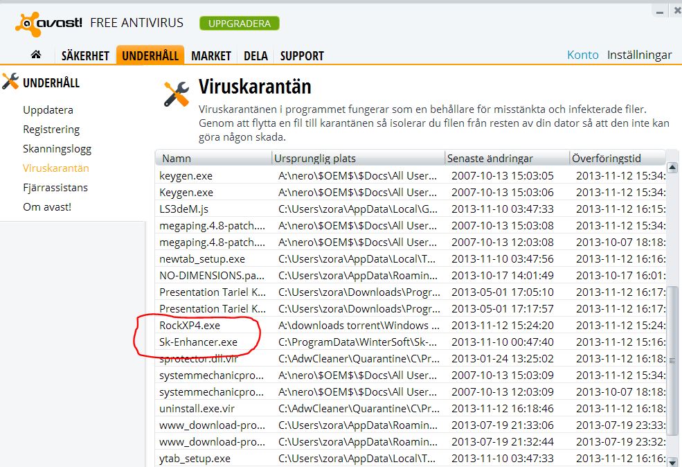Open Skanningslogg in the sidebar
Image resolution: width=682 pixels, height=467 pixels.
click(57, 149)
